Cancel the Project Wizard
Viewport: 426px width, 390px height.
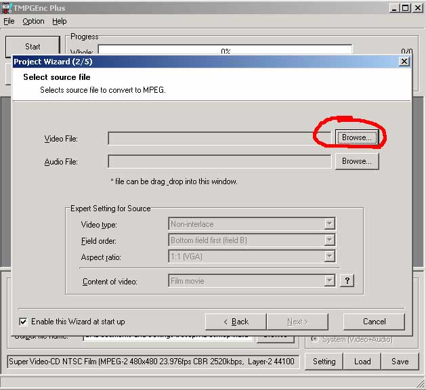tap(374, 322)
